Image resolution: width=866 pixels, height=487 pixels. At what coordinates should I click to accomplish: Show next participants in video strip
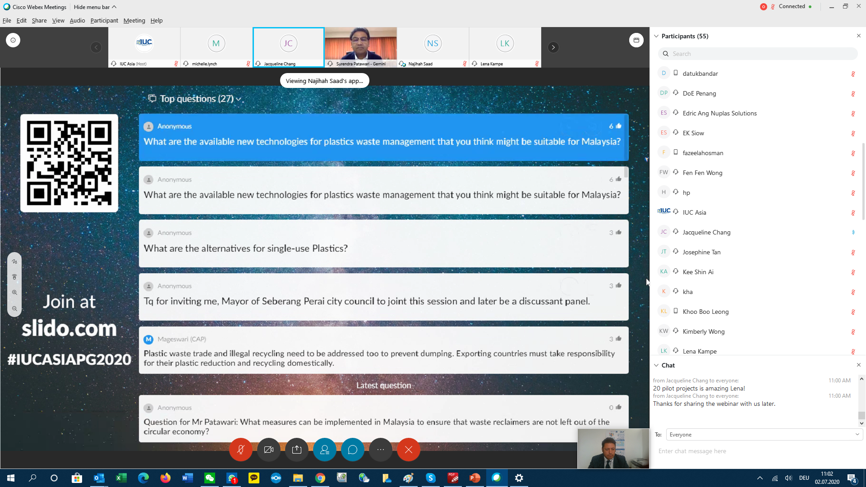[553, 47]
